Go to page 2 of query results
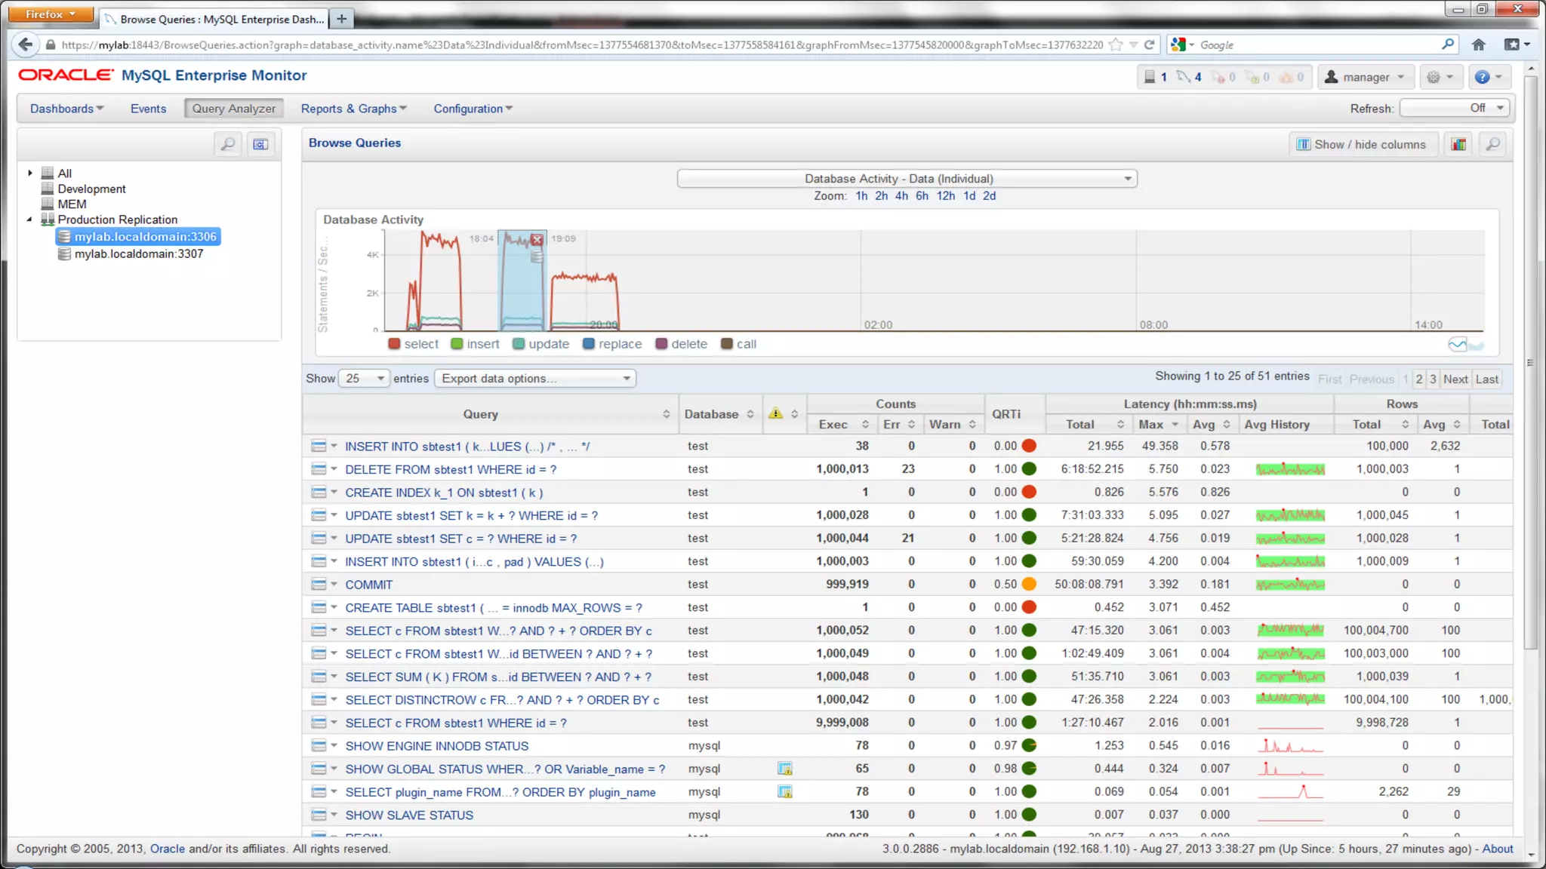Screen dimensions: 1546x869 tap(1419, 379)
